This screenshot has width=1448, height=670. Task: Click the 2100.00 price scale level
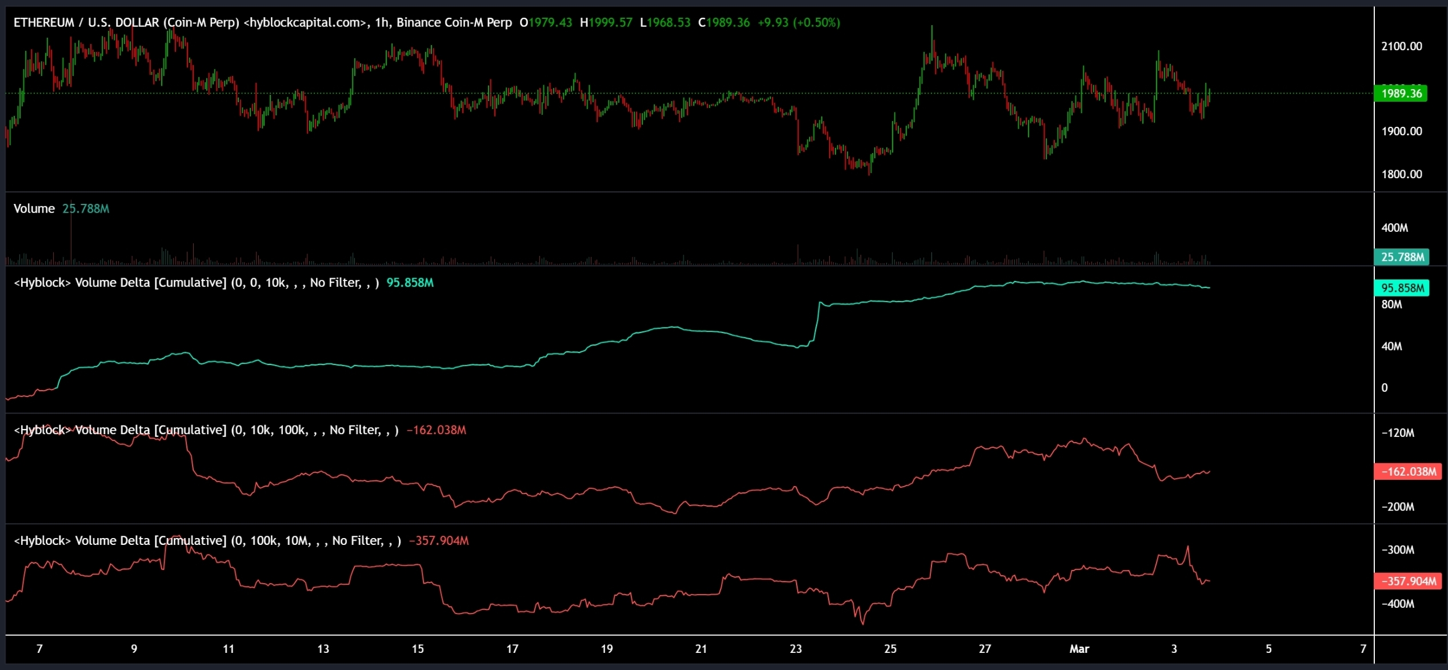click(1401, 46)
